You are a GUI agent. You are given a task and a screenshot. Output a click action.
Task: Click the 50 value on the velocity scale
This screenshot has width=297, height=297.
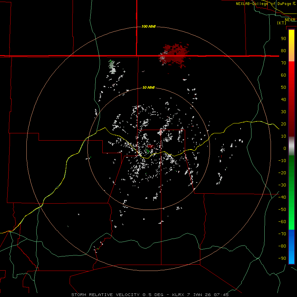point(283,87)
